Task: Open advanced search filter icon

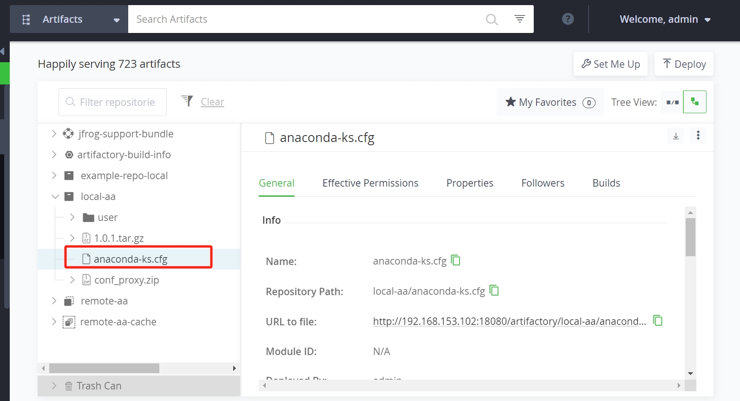Action: click(x=519, y=19)
